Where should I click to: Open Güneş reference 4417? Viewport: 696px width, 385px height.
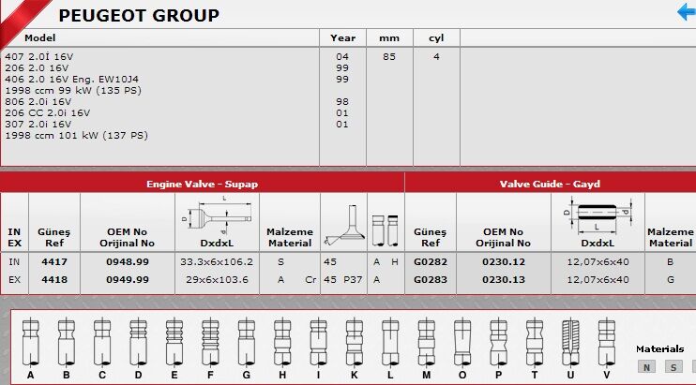point(54,262)
